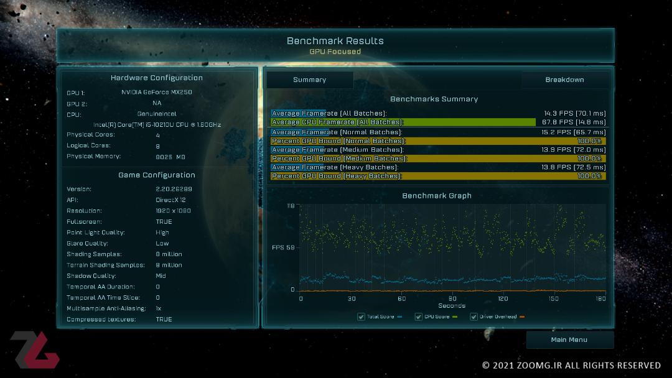Click the Temporal AA Duration label
The height and width of the screenshot is (378, 672).
[x=100, y=287]
